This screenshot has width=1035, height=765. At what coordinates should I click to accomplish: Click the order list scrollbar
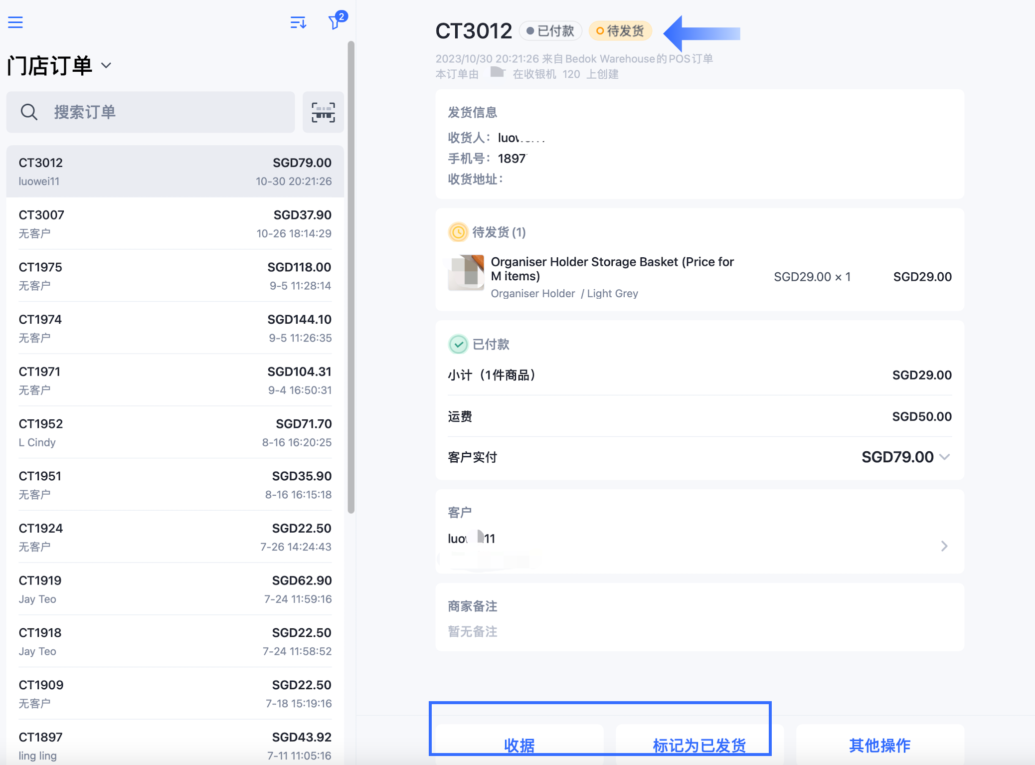pos(351,277)
